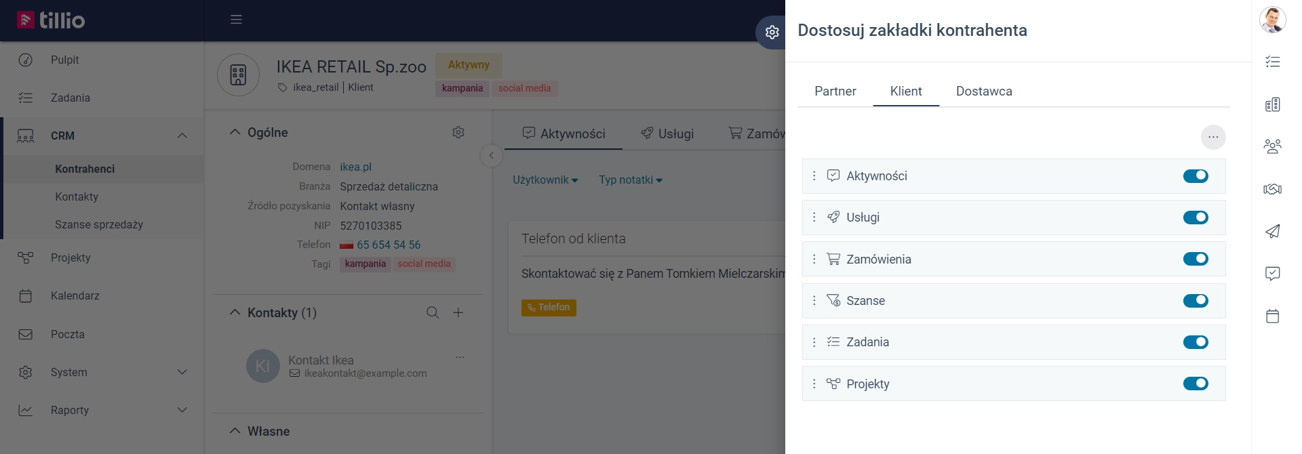The height and width of the screenshot is (454, 1302).
Task: Collapse side panel with left arrow button
Action: pyautogui.click(x=492, y=156)
